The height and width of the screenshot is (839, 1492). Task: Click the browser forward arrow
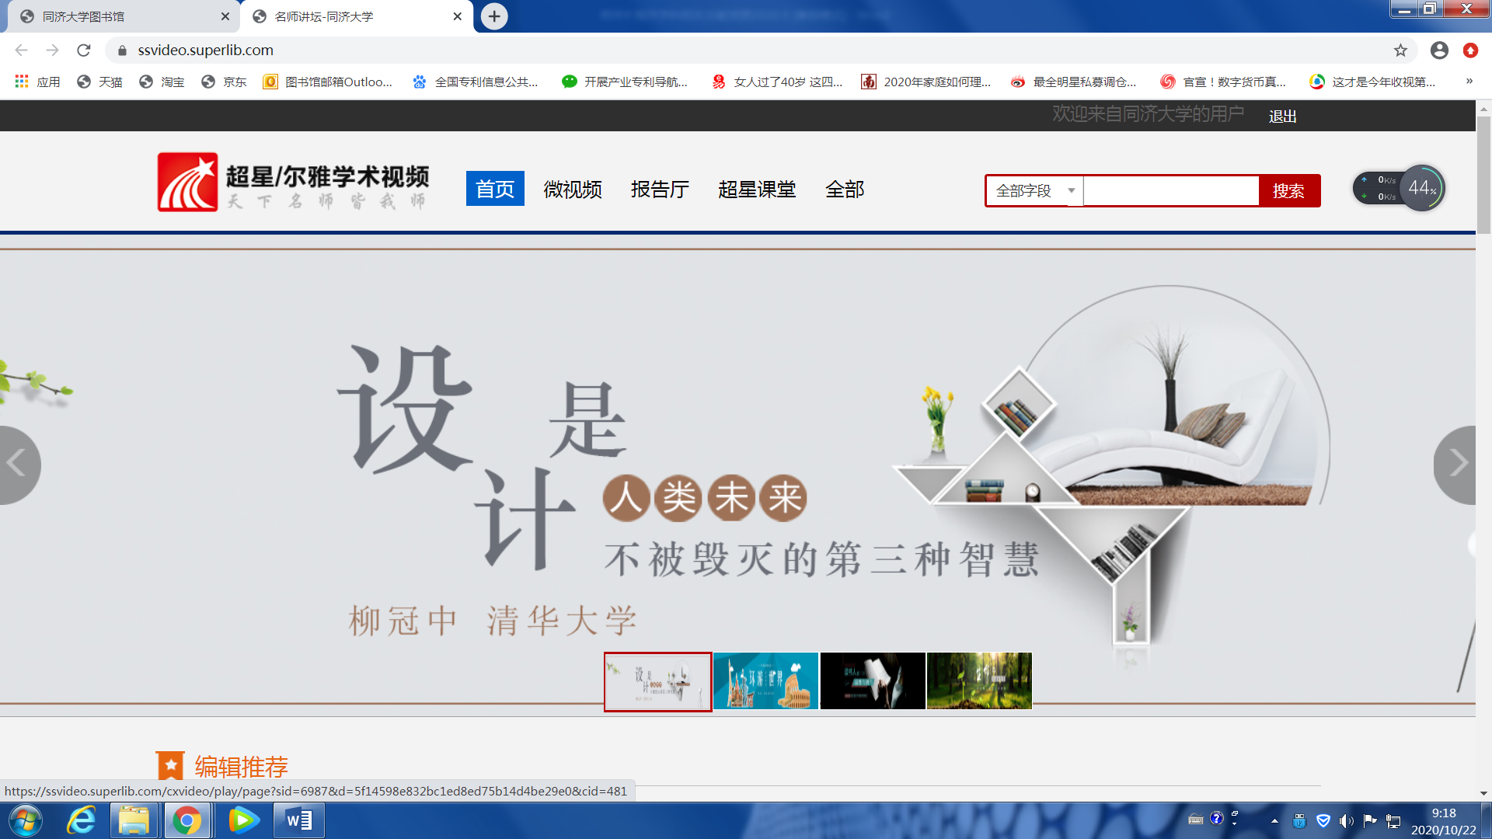click(52, 50)
